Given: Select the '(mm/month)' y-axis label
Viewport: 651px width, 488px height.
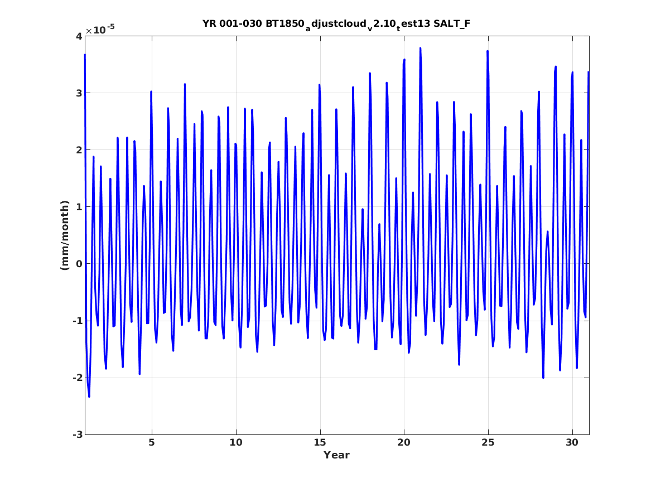Looking at the screenshot, I should coord(64,235).
